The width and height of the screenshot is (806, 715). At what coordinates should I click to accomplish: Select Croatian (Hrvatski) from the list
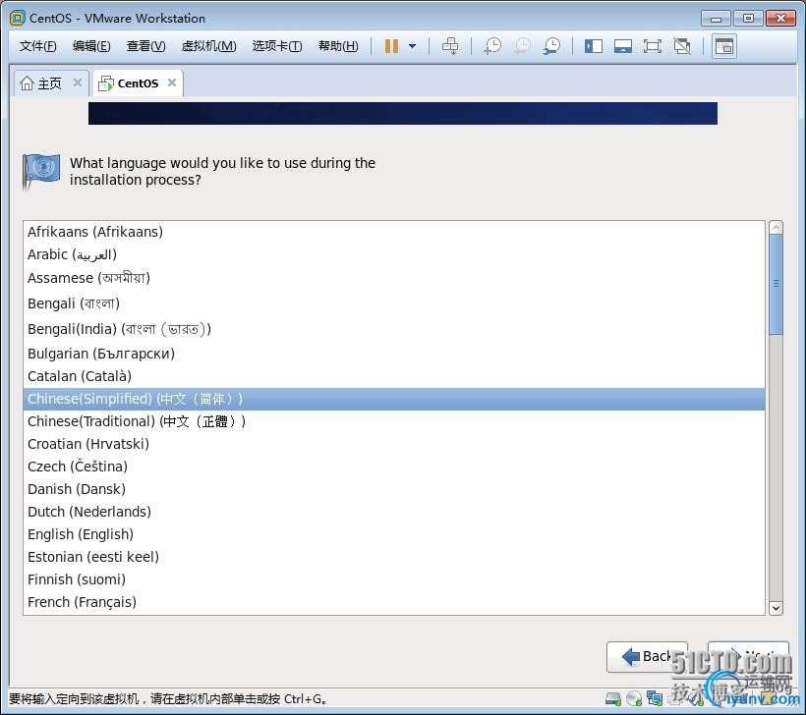(x=394, y=444)
